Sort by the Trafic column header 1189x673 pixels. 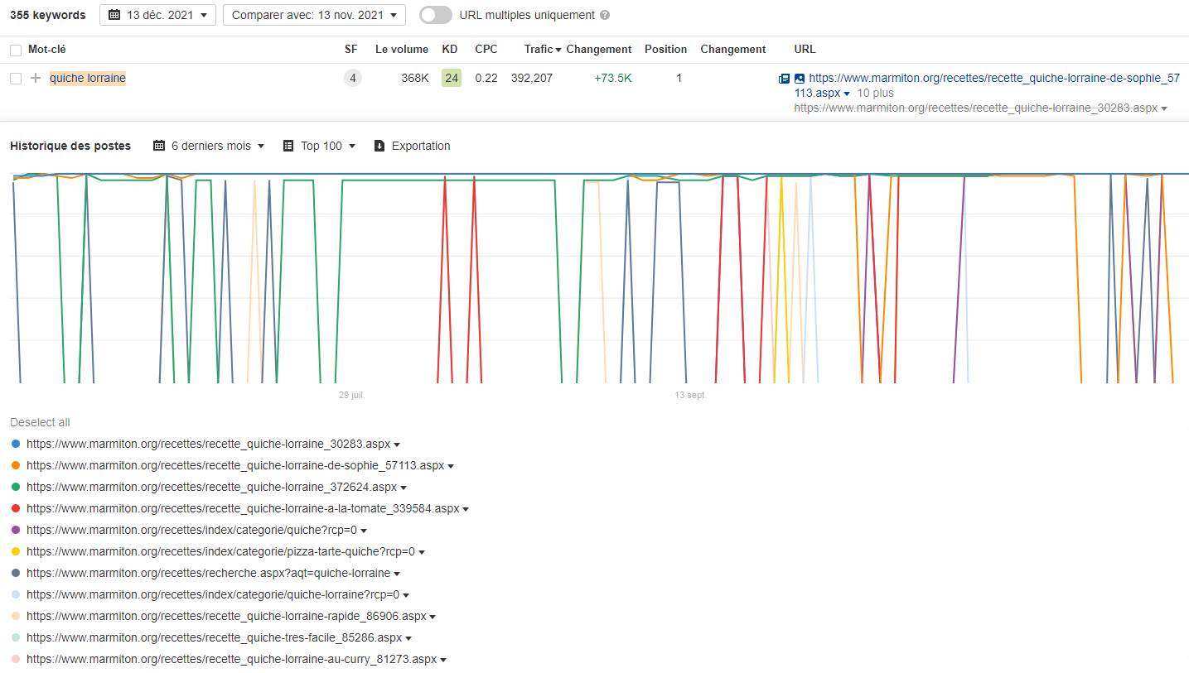click(x=543, y=50)
